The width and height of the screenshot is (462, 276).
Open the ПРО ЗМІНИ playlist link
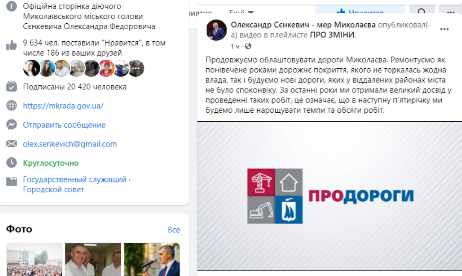pyautogui.click(x=333, y=35)
